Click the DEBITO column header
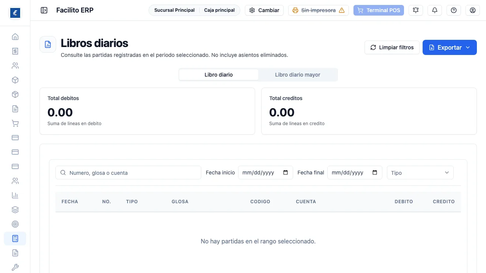This screenshot has width=486, height=273. click(x=404, y=202)
